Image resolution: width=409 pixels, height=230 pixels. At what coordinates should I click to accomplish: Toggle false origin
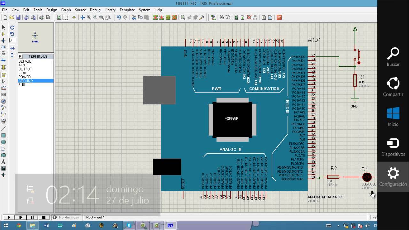[x=74, y=18]
